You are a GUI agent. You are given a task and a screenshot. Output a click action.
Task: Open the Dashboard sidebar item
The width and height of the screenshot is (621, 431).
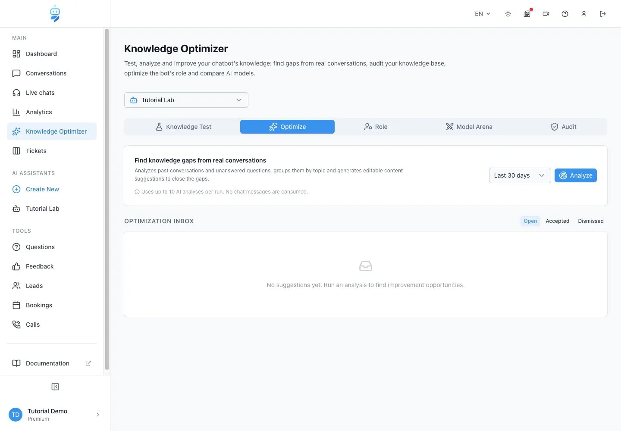pos(52,54)
